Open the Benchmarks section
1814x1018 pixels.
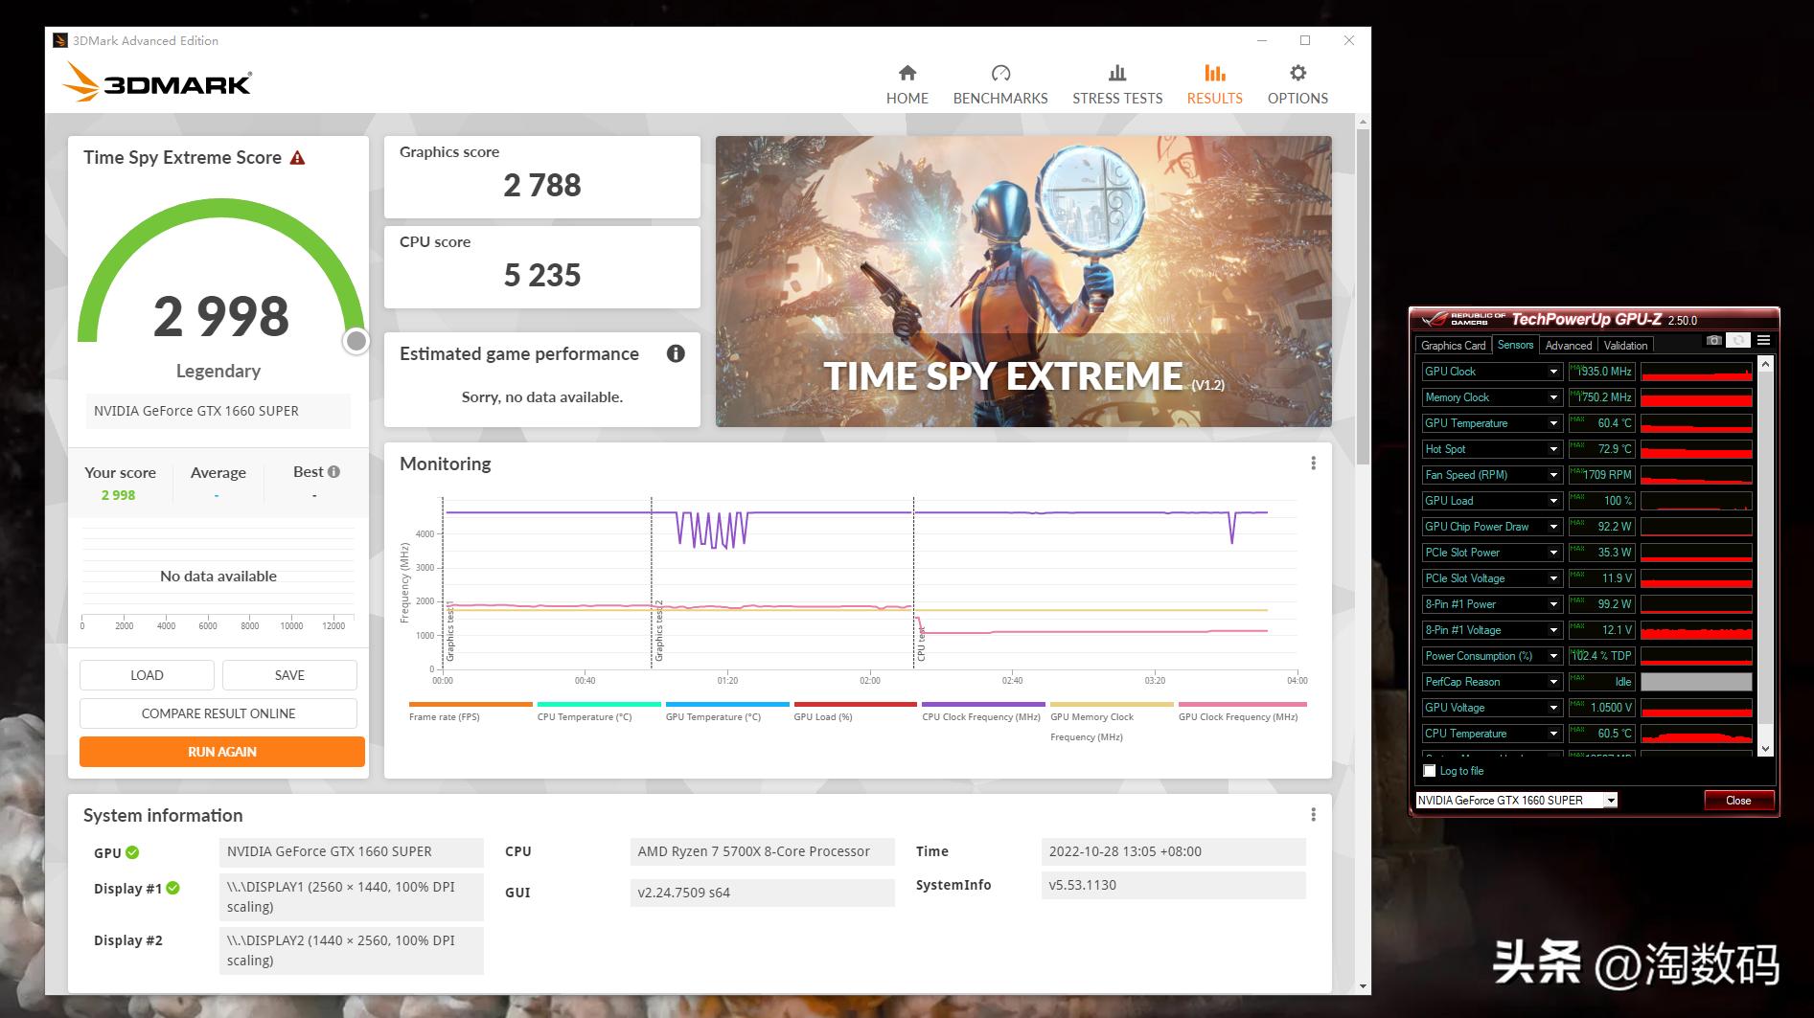(x=999, y=83)
